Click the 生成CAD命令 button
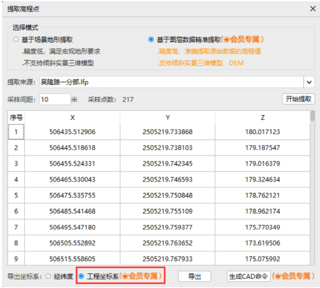This screenshot has height=288, width=320. pyautogui.click(x=248, y=276)
